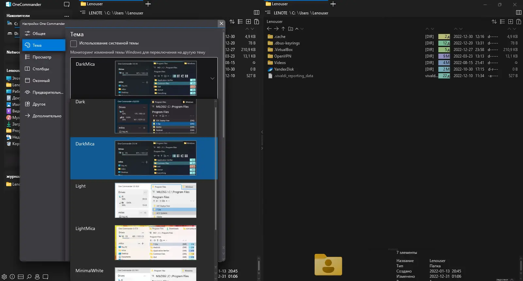Viewport: 523px width, 281px height.
Task: Click the new window icon in bottom bar
Action: point(46,277)
